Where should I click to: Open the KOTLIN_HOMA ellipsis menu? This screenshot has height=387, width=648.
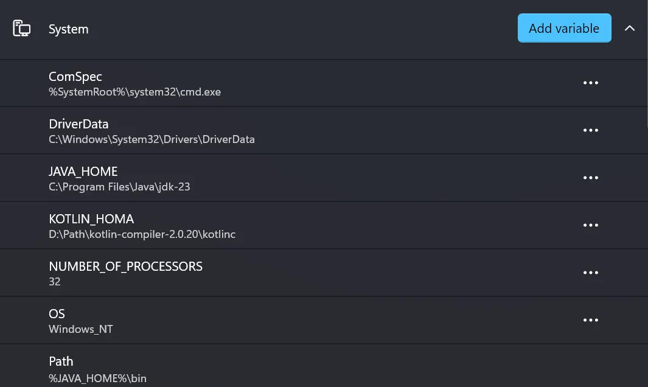(x=590, y=225)
